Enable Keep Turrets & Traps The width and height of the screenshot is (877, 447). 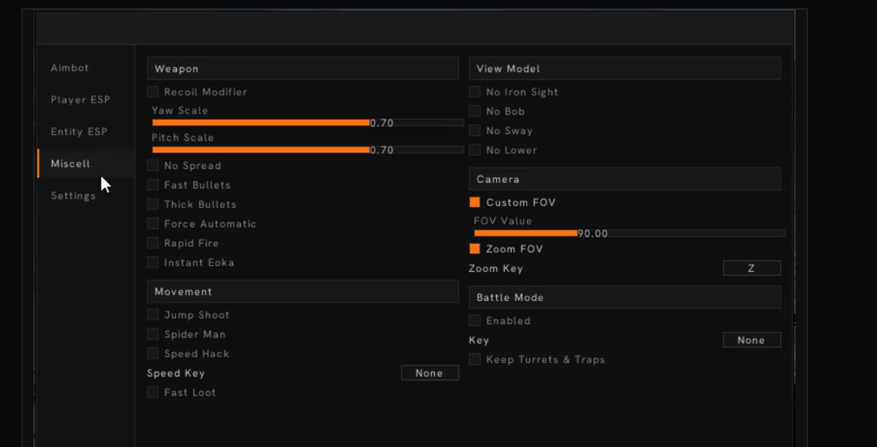(x=475, y=359)
